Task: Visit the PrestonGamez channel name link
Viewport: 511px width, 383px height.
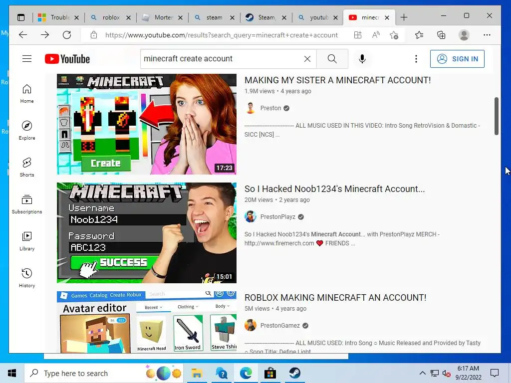Action: pyautogui.click(x=280, y=326)
